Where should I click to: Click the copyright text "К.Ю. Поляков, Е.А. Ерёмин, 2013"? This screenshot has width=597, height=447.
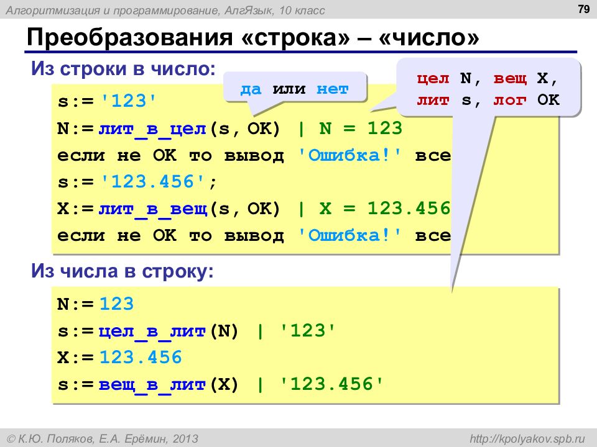pyautogui.click(x=108, y=439)
